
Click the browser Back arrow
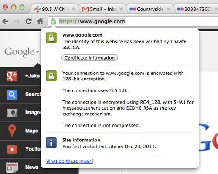pos(5,22)
